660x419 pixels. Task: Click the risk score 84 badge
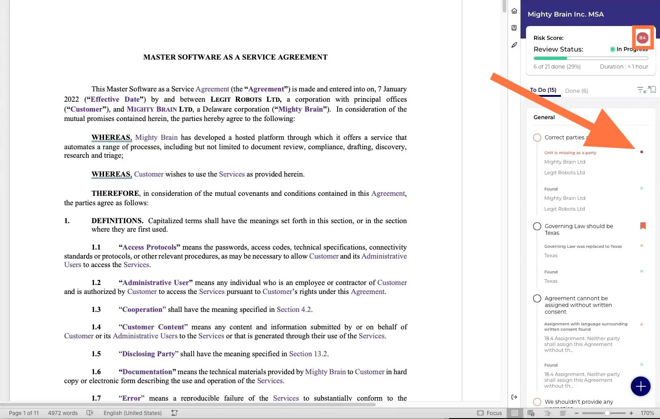point(643,38)
